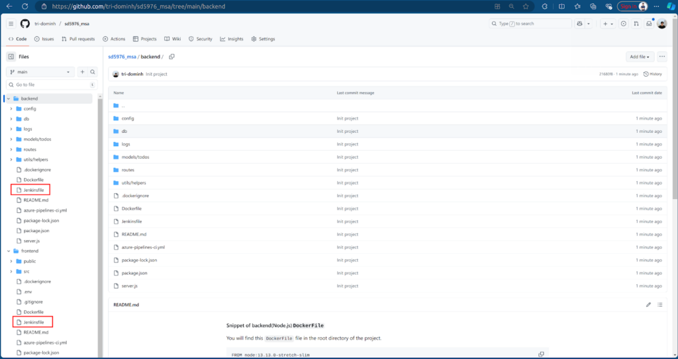678x359 pixels.
Task: Collapse the backend folder in tree
Action: point(9,99)
